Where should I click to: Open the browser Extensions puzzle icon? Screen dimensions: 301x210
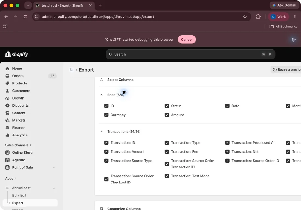258,17
